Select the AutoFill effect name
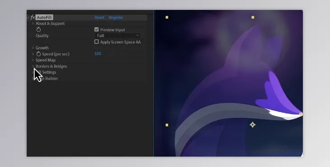The height and width of the screenshot is (167, 330). tap(44, 18)
